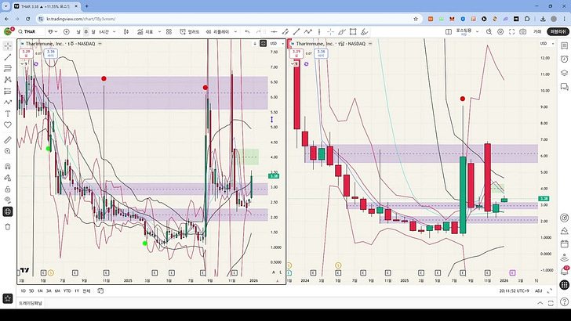Open the chat bubbles icon in right sidebar

pos(564,87)
